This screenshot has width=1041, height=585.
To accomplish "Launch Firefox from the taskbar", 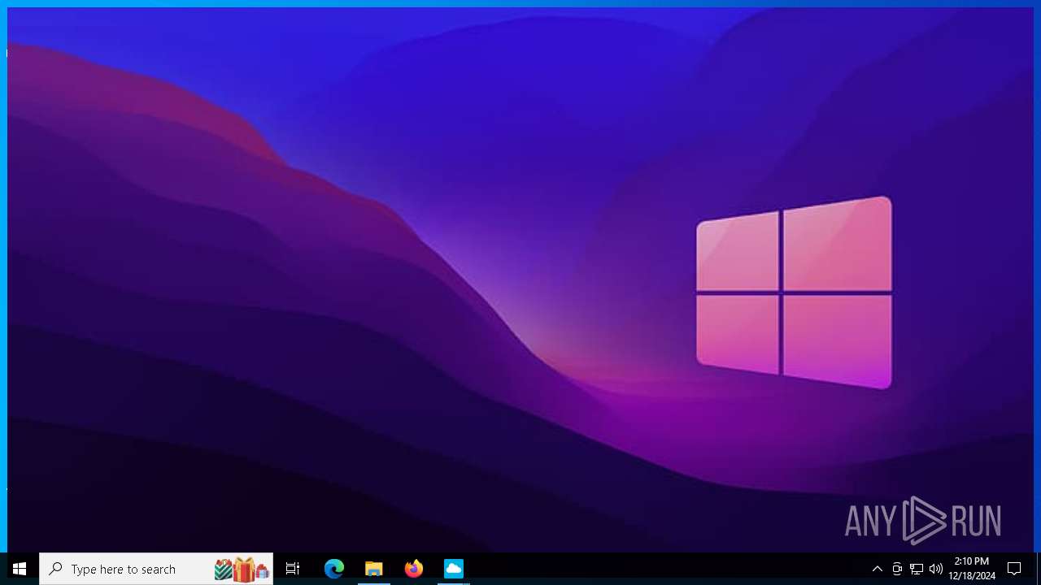I will tap(414, 569).
